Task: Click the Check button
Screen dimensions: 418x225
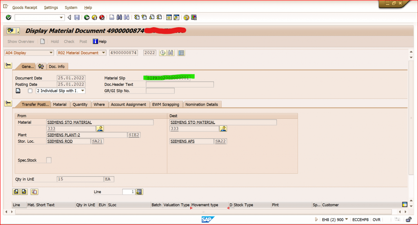Action: pos(69,42)
